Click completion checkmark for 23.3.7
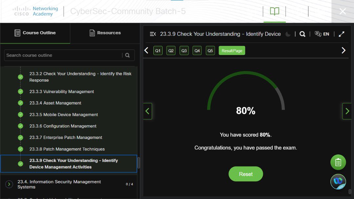The height and width of the screenshot is (199, 354). point(21,138)
